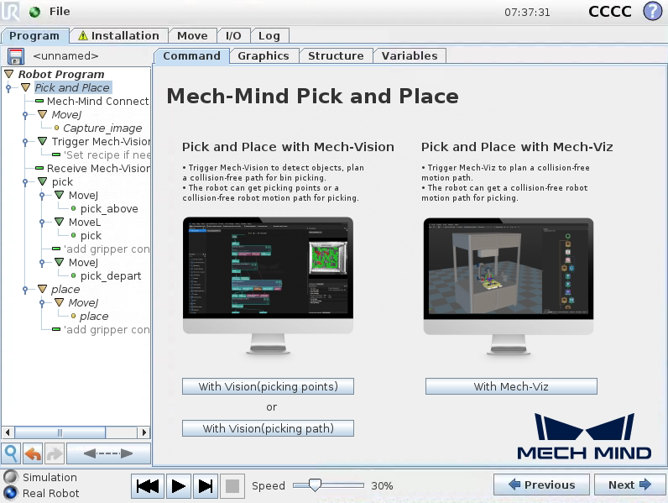Select the Real Robot radio button
Screen dimensions: 668x503
11,493
